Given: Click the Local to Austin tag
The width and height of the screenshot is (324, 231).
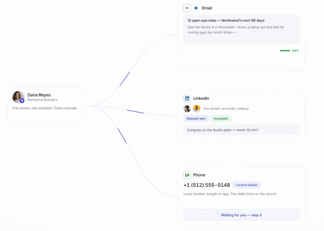Looking at the screenshot, I should 246,185.
